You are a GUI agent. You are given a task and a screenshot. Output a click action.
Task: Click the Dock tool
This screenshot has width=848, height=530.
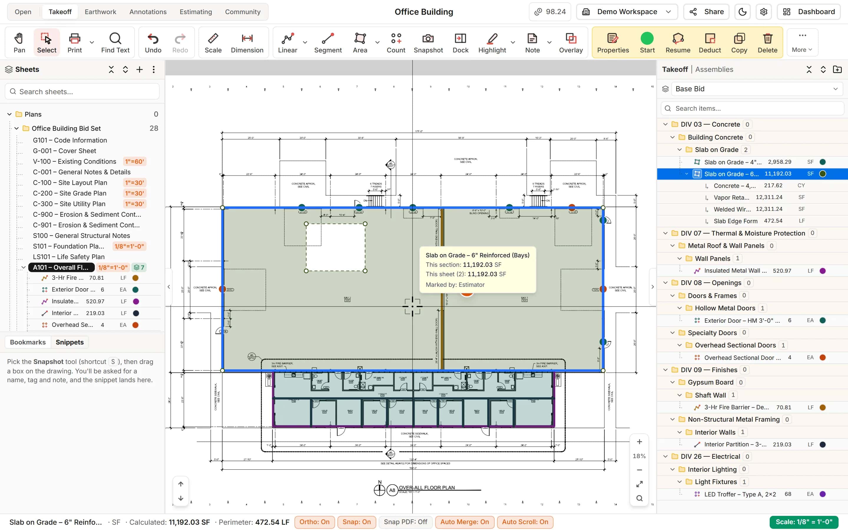click(461, 43)
